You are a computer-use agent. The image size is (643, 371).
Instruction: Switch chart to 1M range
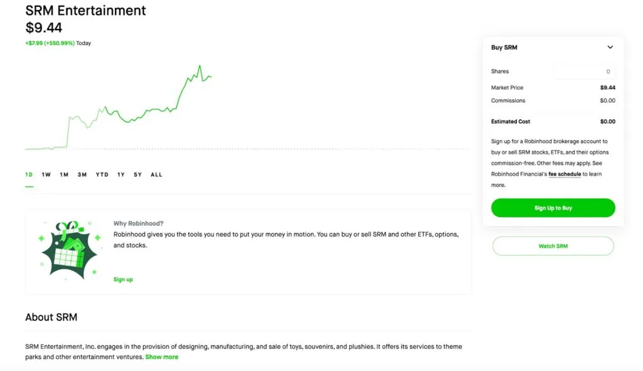[64, 175]
